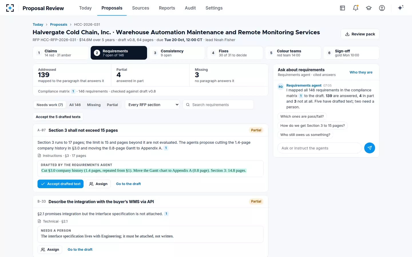The height and width of the screenshot is (257, 412).
Task: Open citation 1 in B-33 description
Action: click(x=167, y=214)
